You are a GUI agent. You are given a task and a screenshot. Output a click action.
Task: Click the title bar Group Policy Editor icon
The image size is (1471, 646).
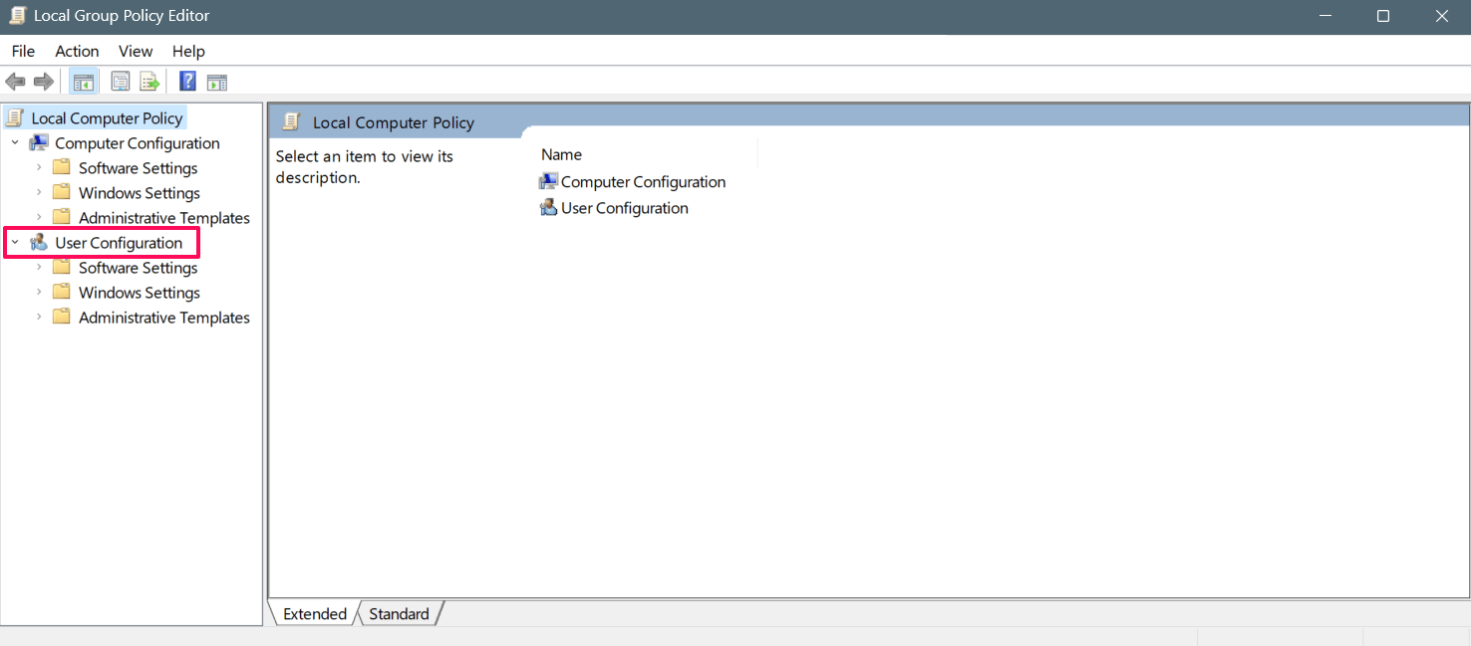(x=17, y=16)
